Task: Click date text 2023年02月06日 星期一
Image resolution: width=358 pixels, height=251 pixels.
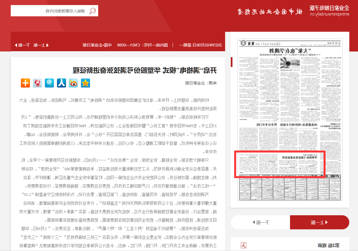Action: (x=201, y=45)
